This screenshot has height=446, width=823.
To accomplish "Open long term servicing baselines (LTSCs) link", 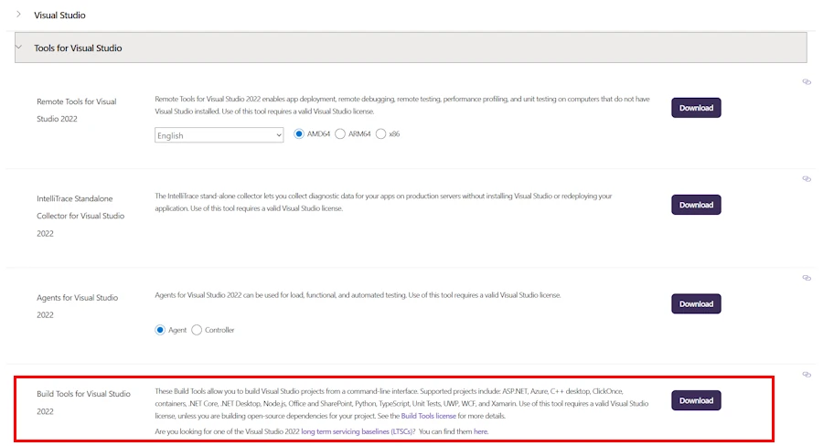I will pyautogui.click(x=357, y=431).
